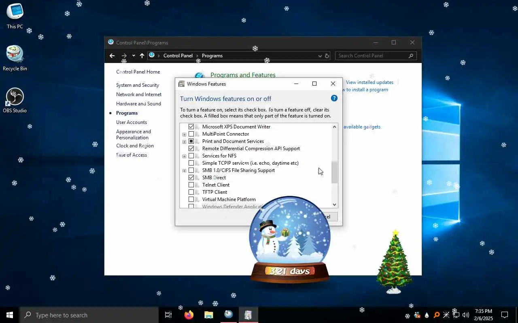Uncheck Microsoft XPS Document Writer
This screenshot has width=518, height=323.
click(x=191, y=127)
